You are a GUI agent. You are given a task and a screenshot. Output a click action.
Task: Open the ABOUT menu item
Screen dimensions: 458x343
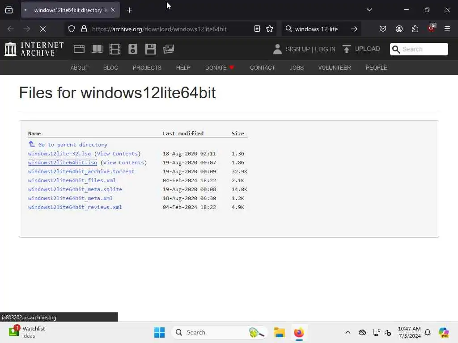(80, 68)
